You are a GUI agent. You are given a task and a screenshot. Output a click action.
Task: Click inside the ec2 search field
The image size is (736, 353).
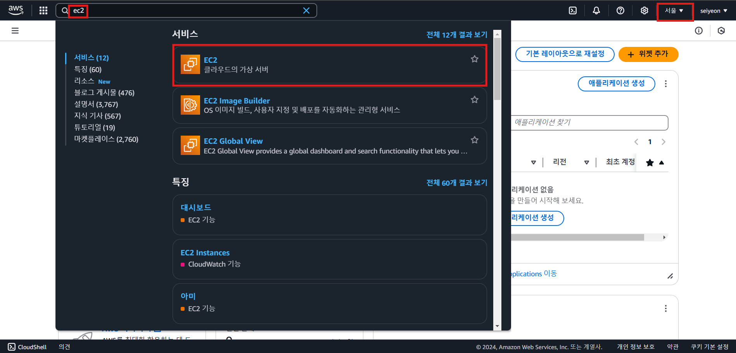(186, 10)
